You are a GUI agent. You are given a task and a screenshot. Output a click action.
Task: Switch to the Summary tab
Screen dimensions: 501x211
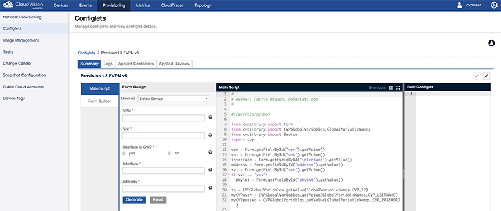[89, 64]
